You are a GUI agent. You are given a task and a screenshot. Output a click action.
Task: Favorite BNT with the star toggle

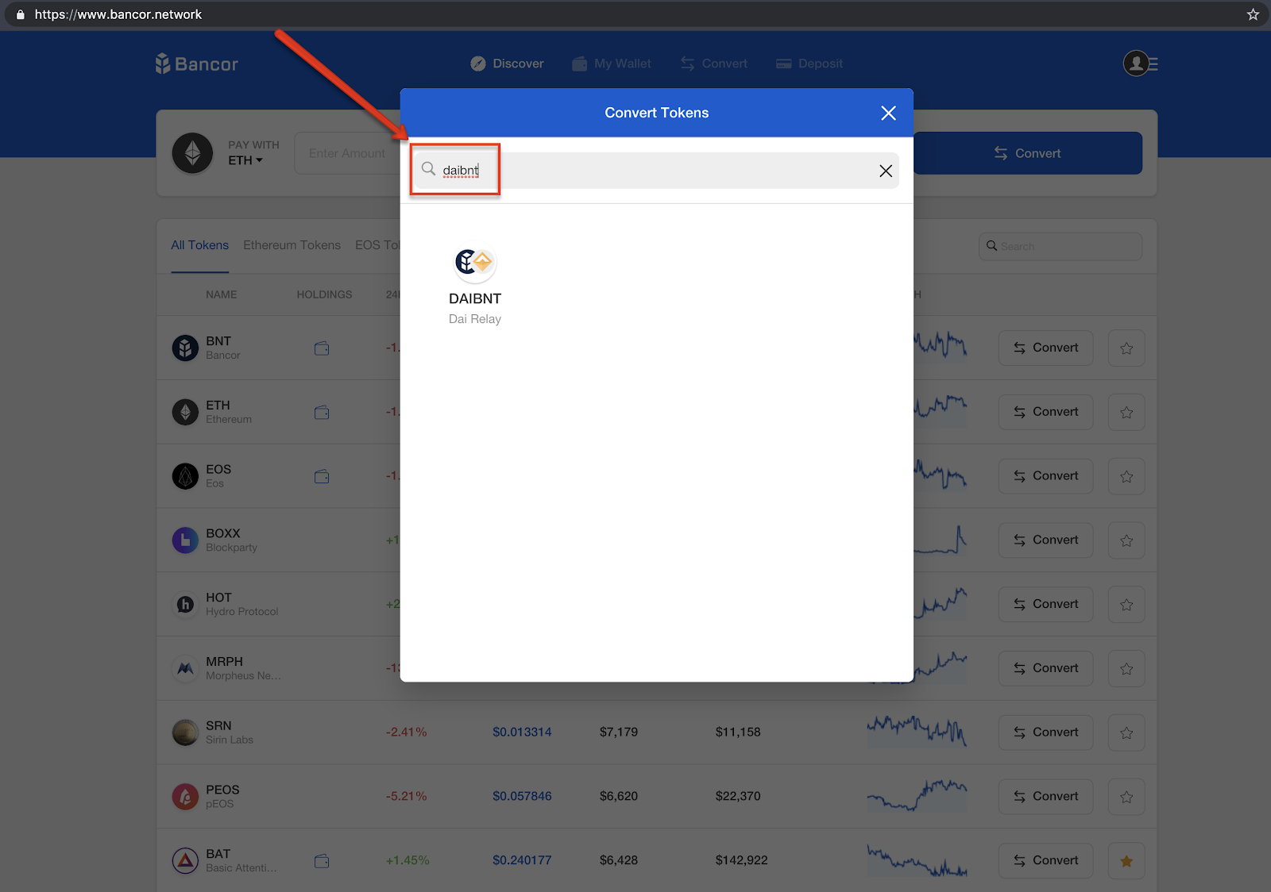pyautogui.click(x=1126, y=348)
